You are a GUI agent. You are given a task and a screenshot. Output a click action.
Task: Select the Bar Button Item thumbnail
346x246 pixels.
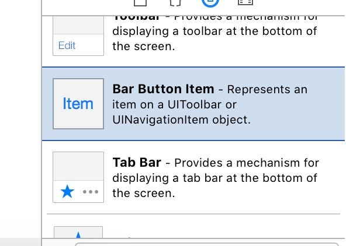(x=78, y=104)
